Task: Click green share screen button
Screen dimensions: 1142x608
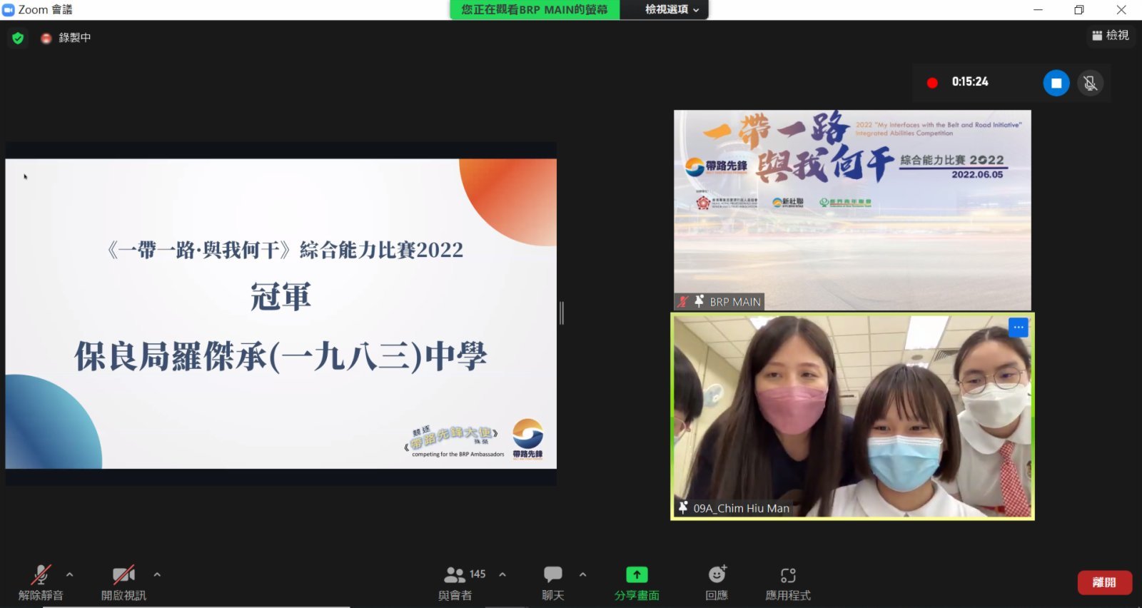Action: pos(637,582)
